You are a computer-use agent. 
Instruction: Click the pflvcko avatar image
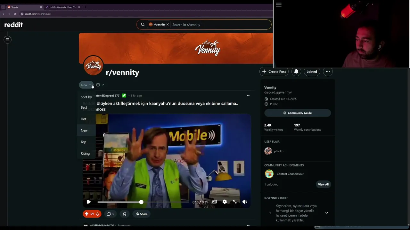[268, 151]
